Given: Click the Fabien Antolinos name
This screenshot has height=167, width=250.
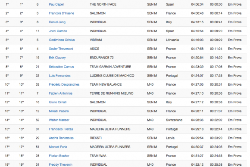Looking at the screenshot, I should pos(61,93).
